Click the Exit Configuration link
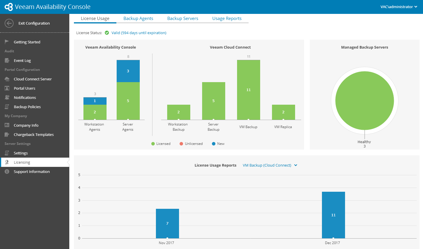This screenshot has width=423, height=249. pyautogui.click(x=34, y=23)
